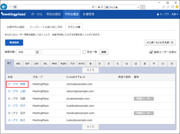Open the 各種管理 menu
Screen dimensions: 180x134
pos(89,14)
